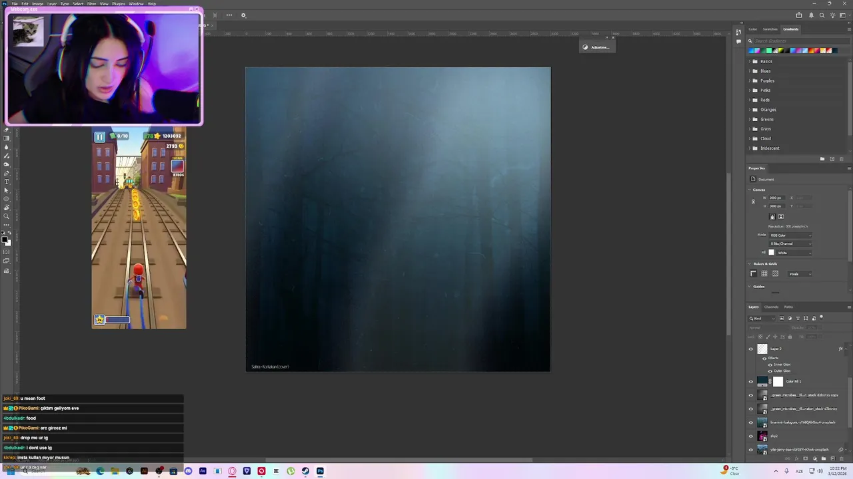
Task: Select the Color Fill 1 layer mask thumbnail
Action: [778, 381]
